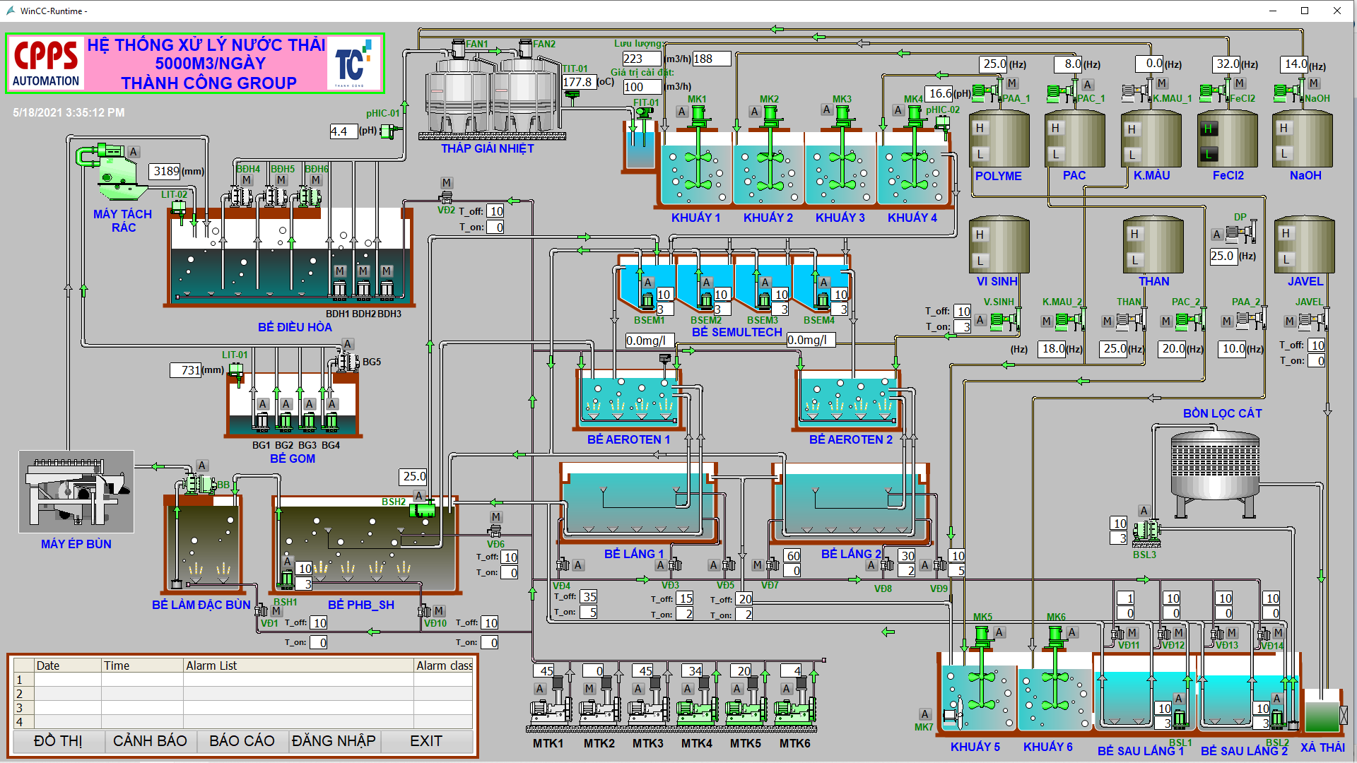The height and width of the screenshot is (763, 1357).
Task: Click the BỒN LỌC CÁT sand filter tank
Action: click(1214, 466)
